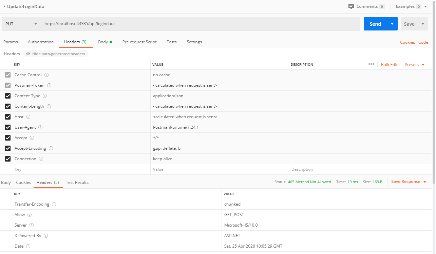Uncheck the Connection header checkbox
This screenshot has width=436, height=254.
[x=8, y=159]
